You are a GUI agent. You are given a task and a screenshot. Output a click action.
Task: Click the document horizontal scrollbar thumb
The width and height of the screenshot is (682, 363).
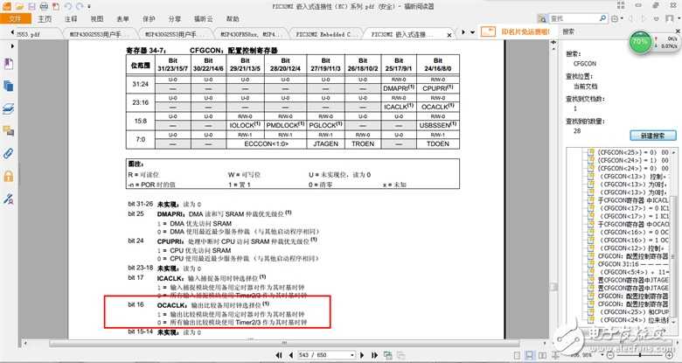coord(284,343)
